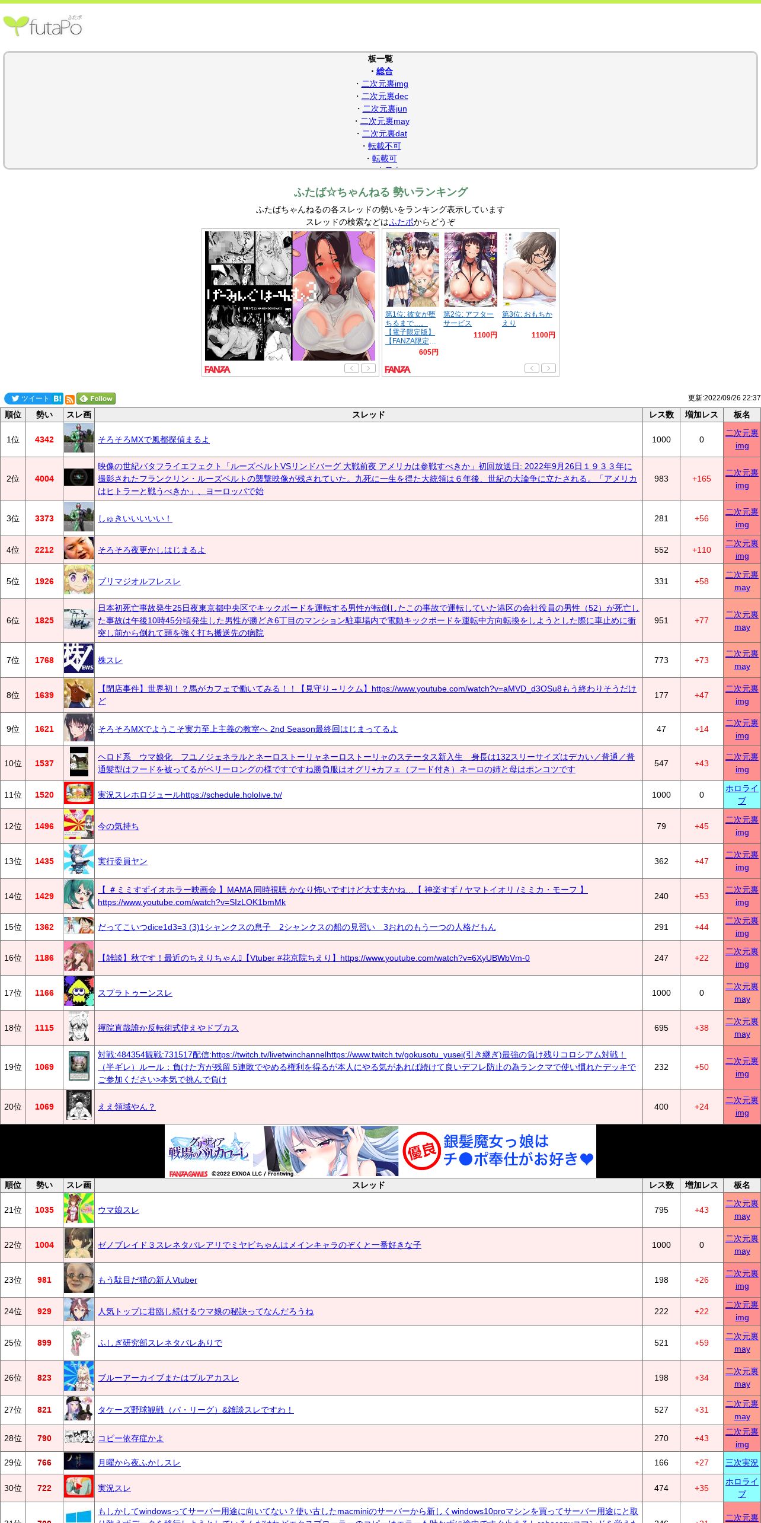The width and height of the screenshot is (761, 1523).
Task: Click next arrow on left FANZA ad
Action: click(369, 368)
